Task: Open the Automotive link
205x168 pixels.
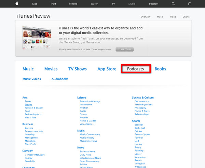Action: [86, 104]
